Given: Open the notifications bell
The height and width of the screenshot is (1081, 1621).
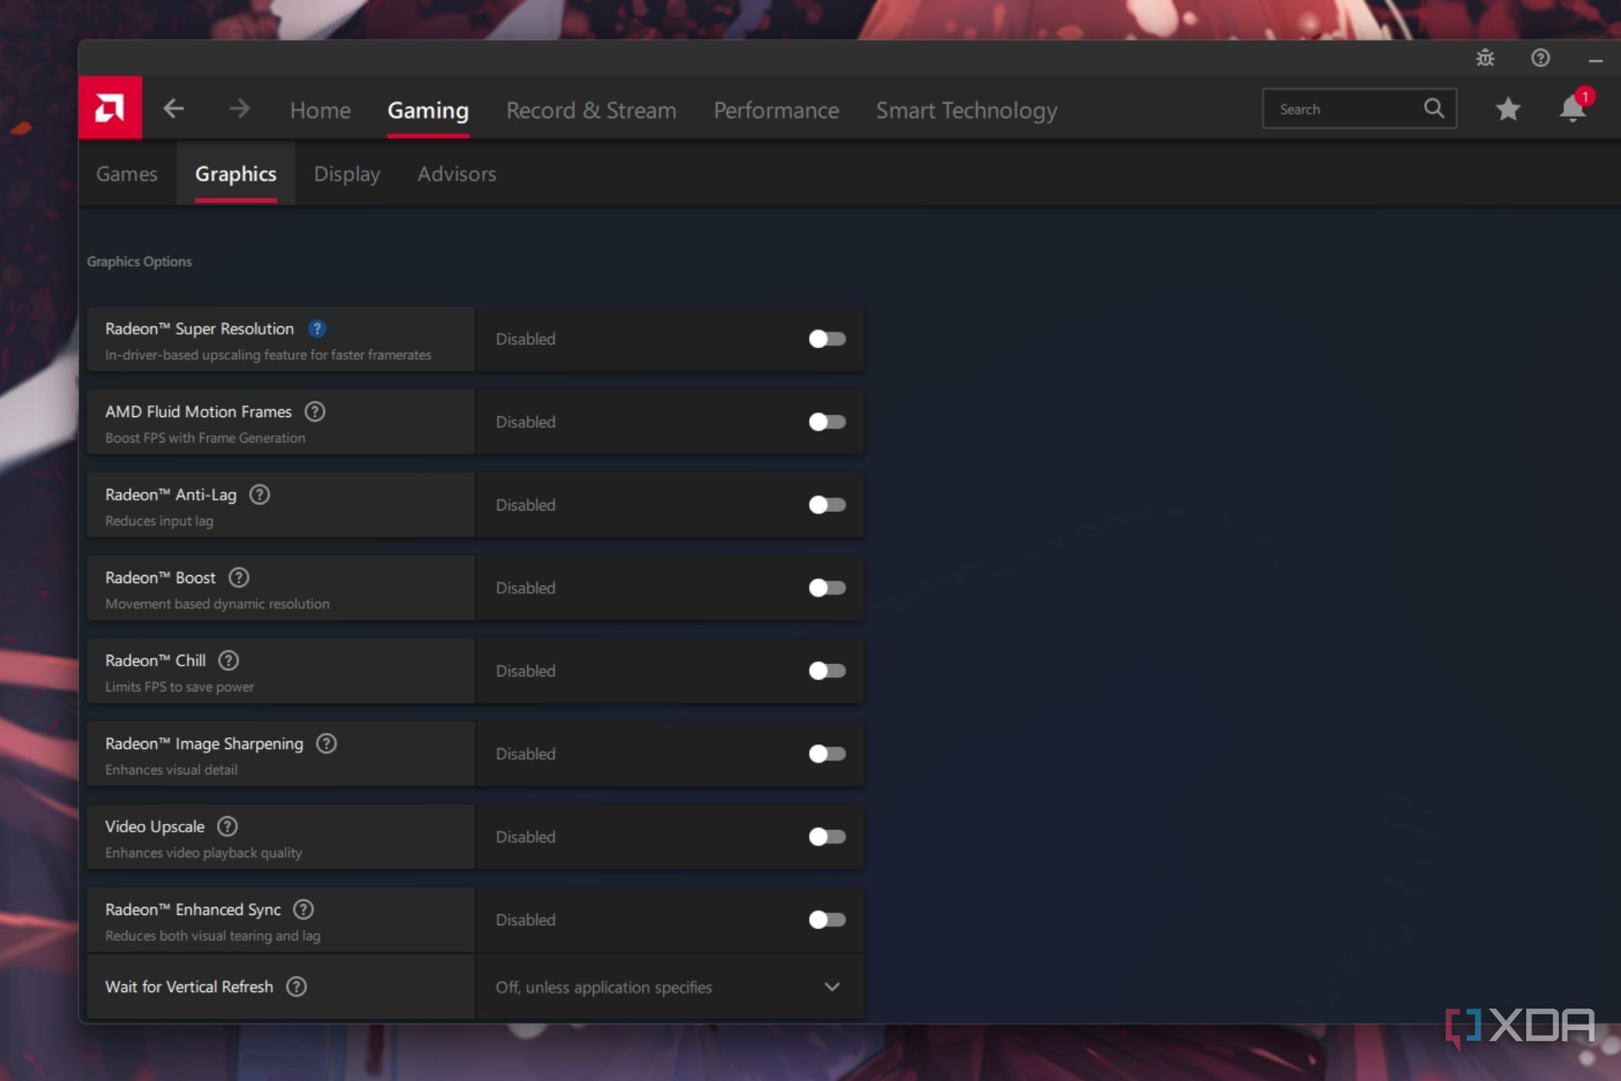Looking at the screenshot, I should pyautogui.click(x=1572, y=109).
